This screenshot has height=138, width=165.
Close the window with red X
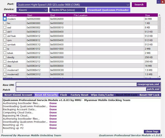point(163,2)
